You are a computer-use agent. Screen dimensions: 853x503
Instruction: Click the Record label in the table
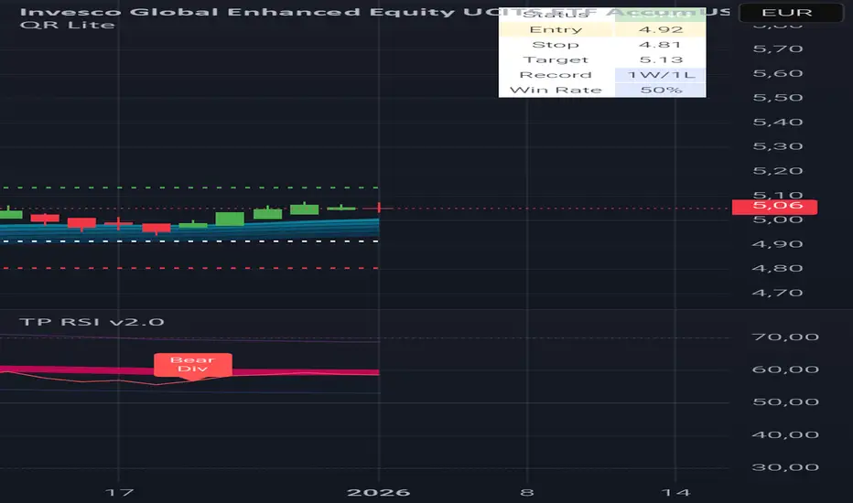pyautogui.click(x=556, y=75)
